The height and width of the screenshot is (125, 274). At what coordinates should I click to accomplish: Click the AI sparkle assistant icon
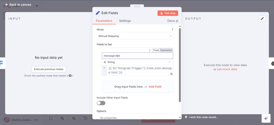click(x=266, y=119)
